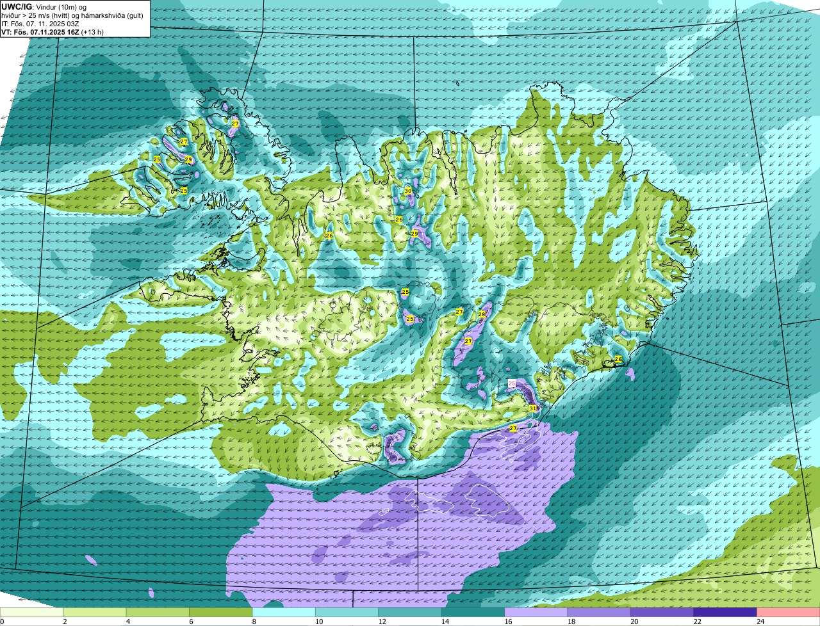Click the legend tick label '24'
The height and width of the screenshot is (626, 820).
pyautogui.click(x=760, y=621)
